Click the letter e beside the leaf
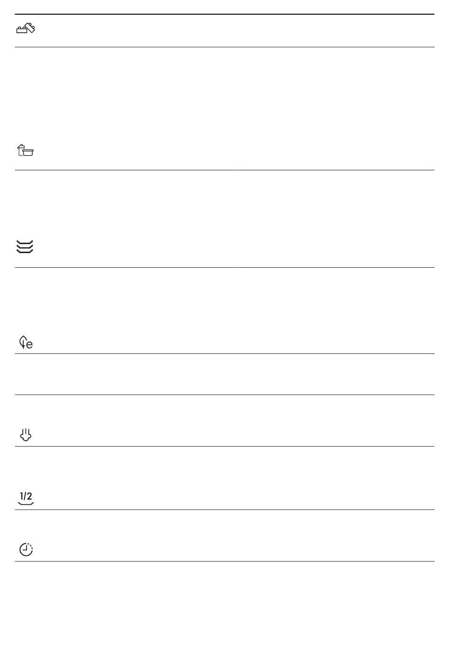 [x=29, y=345]
